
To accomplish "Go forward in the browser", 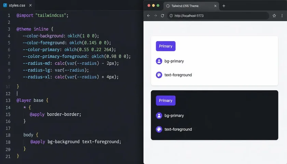I will pyautogui.click(x=155, y=16).
